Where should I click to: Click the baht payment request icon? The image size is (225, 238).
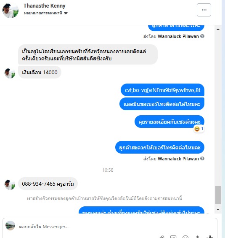pos(197,237)
